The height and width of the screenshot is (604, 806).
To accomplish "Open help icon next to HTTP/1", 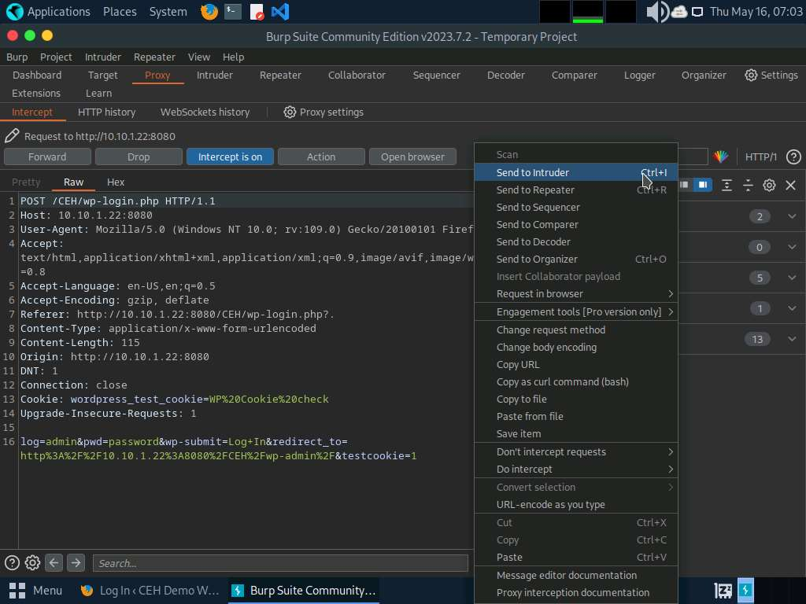I will tap(793, 157).
